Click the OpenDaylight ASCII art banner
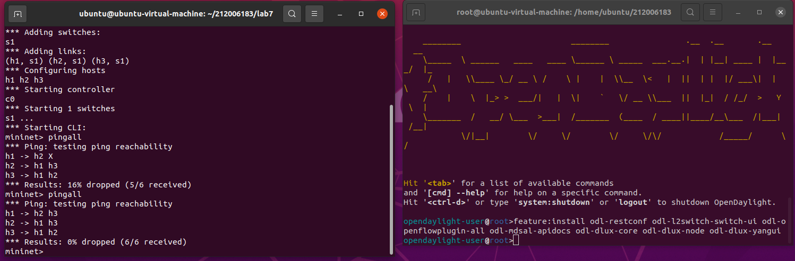795x261 pixels. (595, 94)
